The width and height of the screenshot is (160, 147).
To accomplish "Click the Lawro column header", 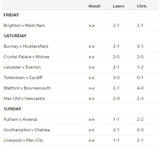I will pyautogui.click(x=119, y=6).
